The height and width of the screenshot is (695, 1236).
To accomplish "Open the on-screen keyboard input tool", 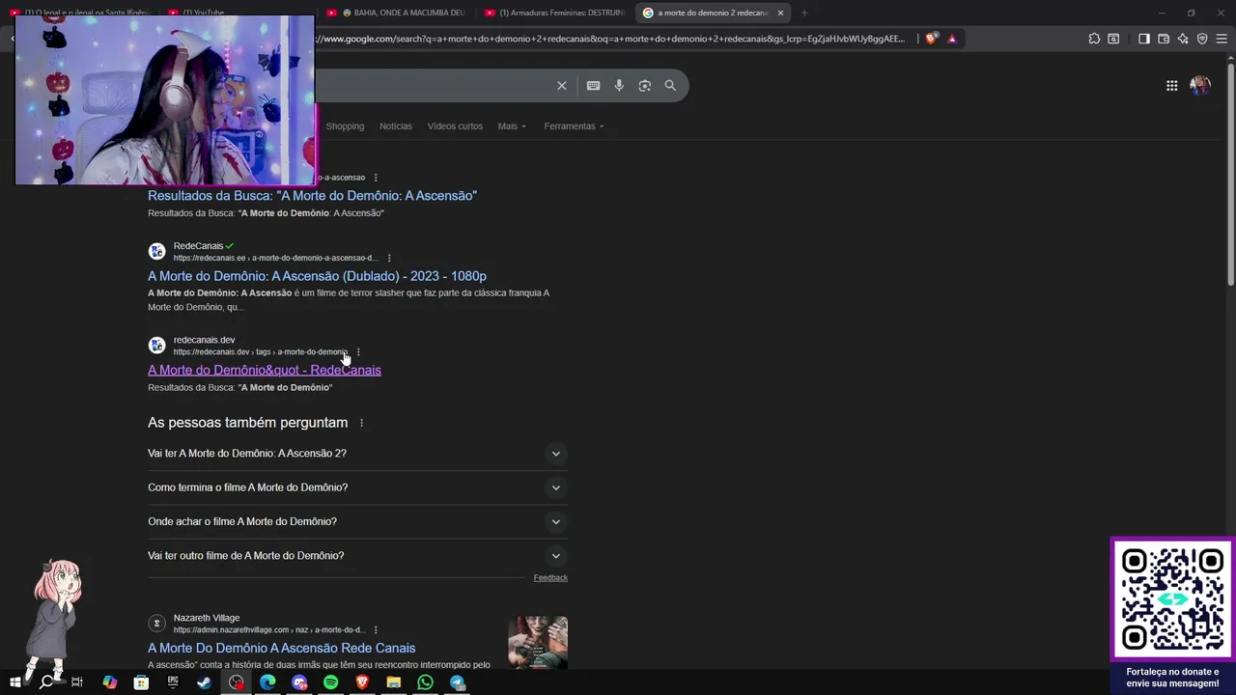I will pos(593,86).
